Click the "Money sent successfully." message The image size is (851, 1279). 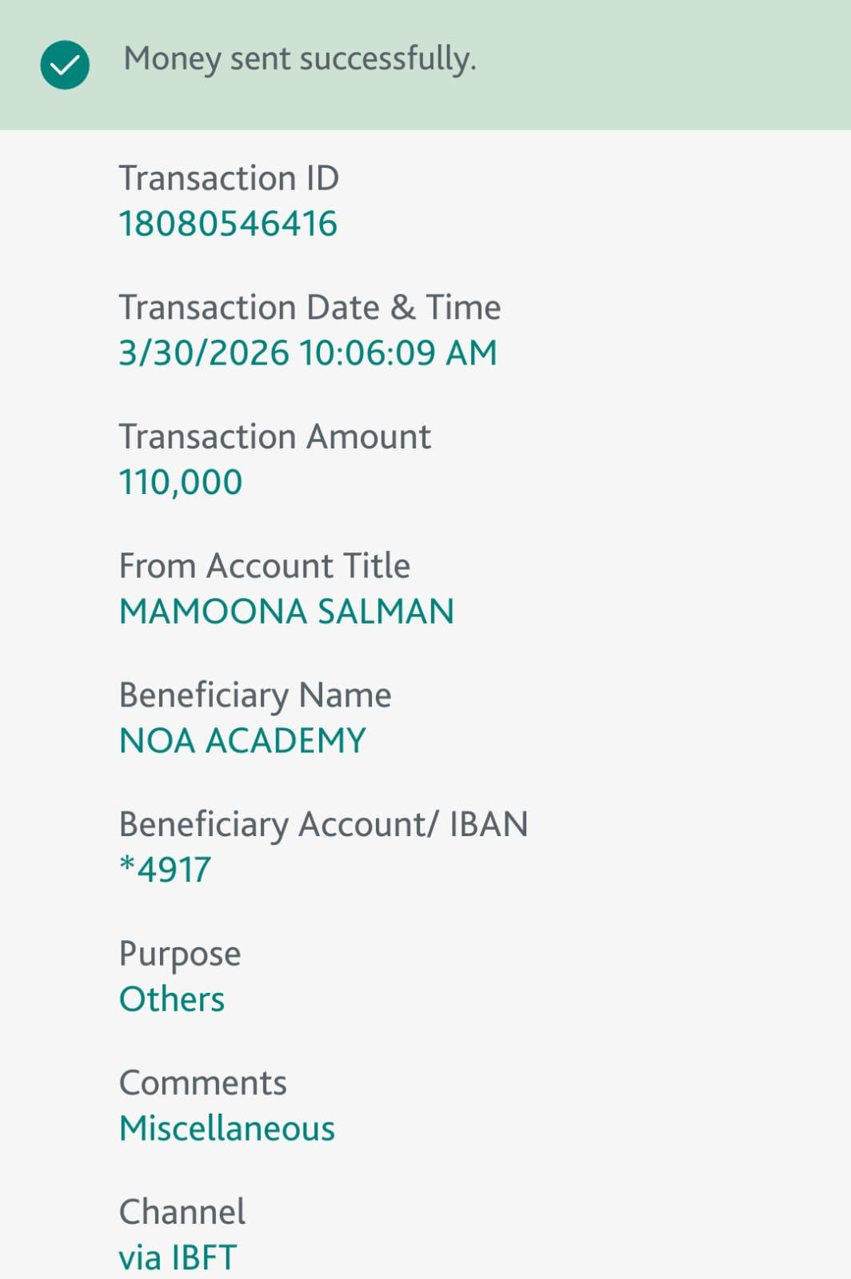pos(300,59)
